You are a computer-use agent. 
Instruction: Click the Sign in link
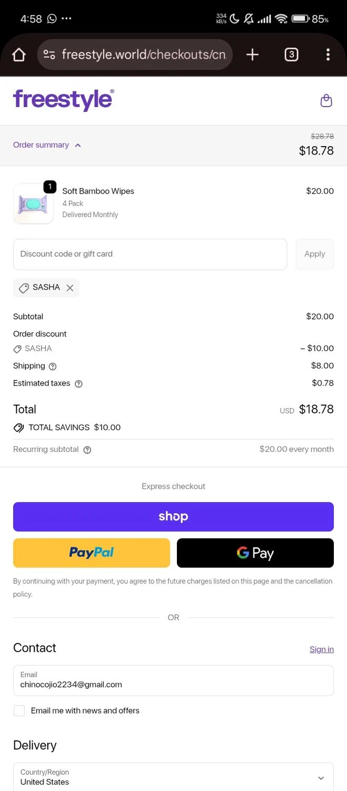(321, 649)
